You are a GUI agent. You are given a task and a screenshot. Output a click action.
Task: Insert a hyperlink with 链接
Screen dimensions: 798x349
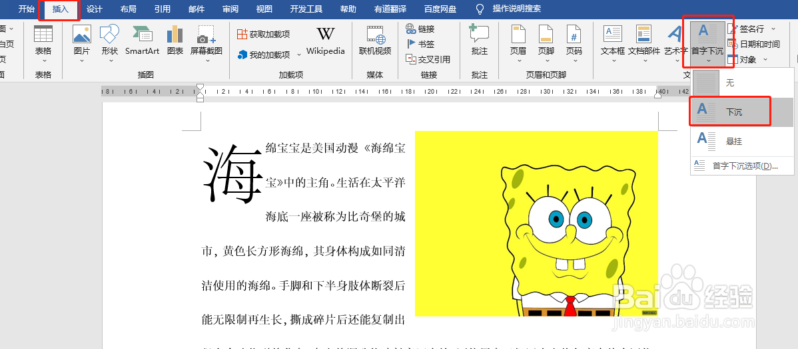tap(420, 29)
